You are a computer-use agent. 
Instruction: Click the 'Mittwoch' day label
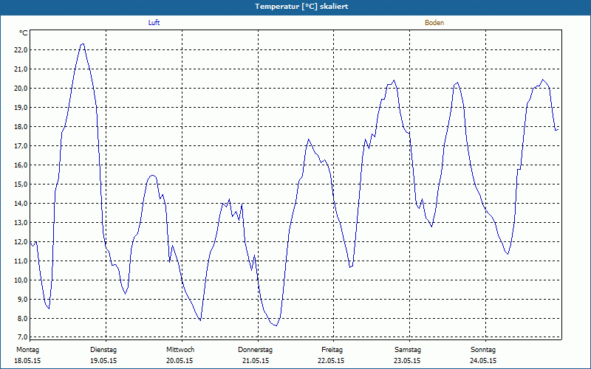pos(180,350)
